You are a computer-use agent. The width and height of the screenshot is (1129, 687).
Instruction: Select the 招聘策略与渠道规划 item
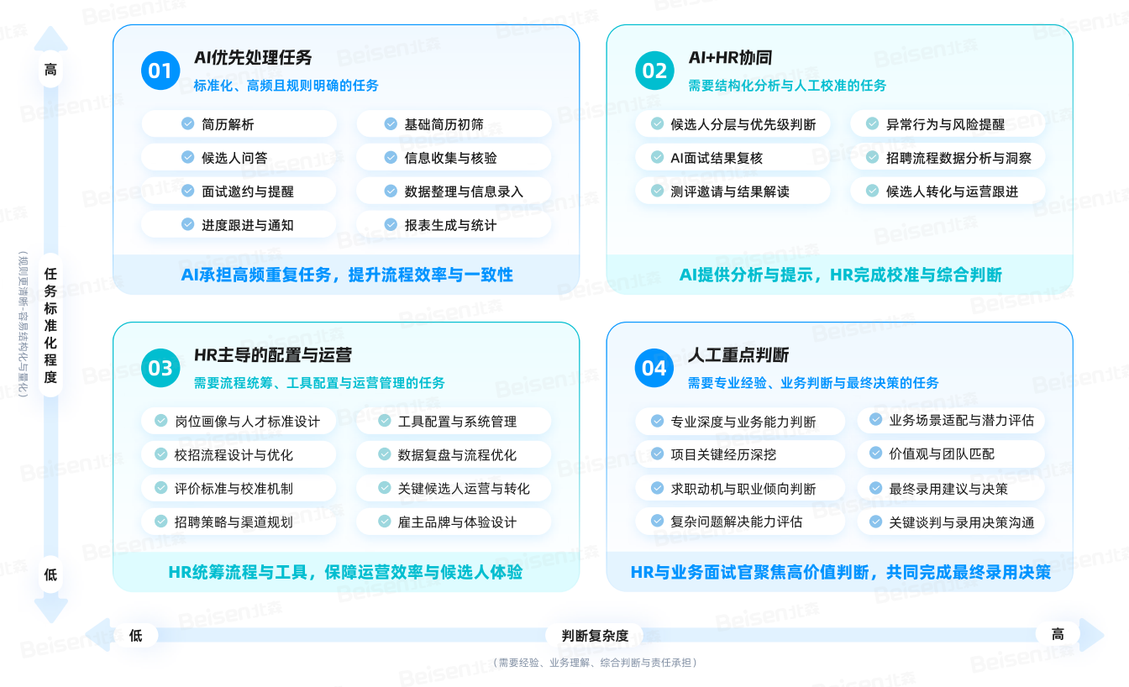pos(239,522)
